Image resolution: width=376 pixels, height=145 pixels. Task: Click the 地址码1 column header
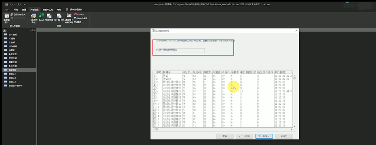click(187, 72)
